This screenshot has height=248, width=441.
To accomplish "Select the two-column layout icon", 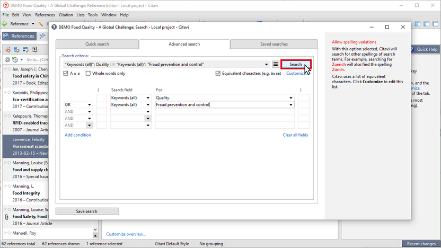I will pos(426,24).
